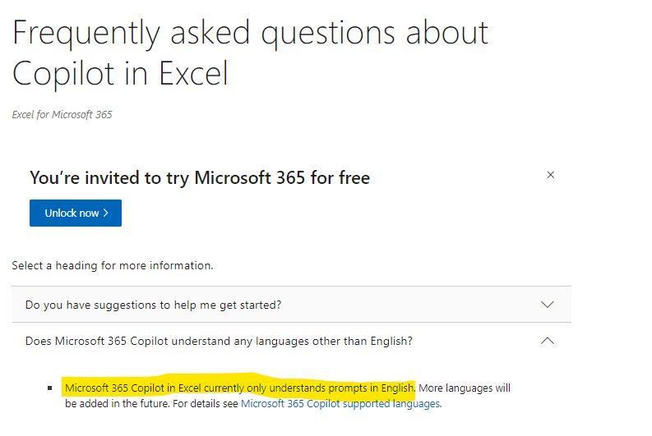The image size is (652, 436).
Task: Collapse the languages question using its up chevron
Action: point(548,341)
